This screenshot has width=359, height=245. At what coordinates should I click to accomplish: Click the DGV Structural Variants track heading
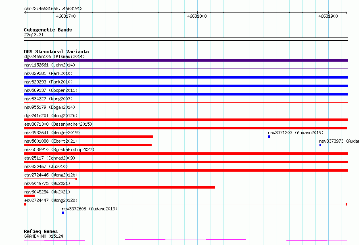coord(56,52)
